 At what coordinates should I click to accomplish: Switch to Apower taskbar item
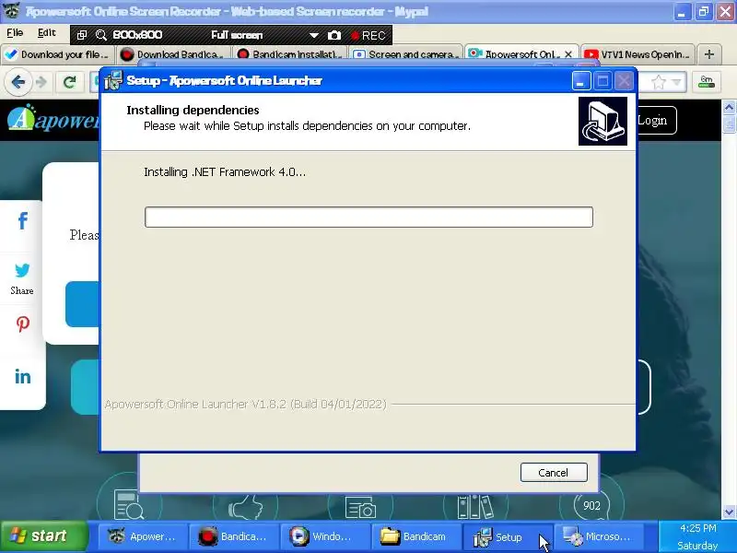point(142,536)
